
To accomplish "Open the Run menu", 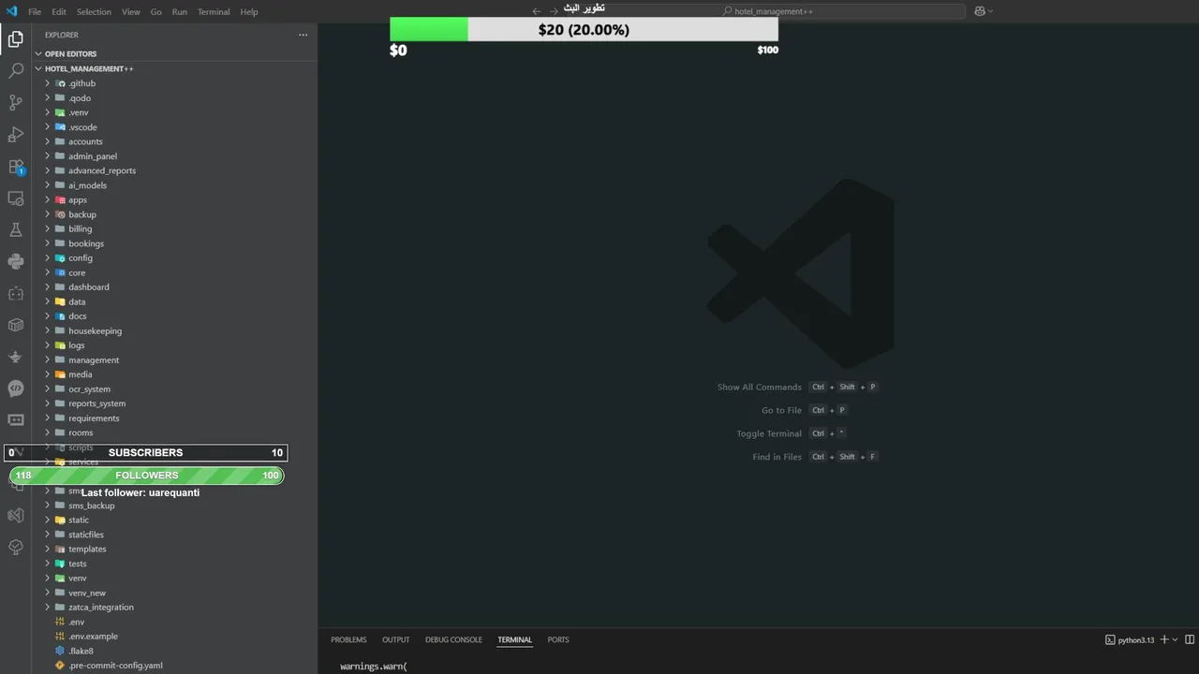I will [x=179, y=12].
